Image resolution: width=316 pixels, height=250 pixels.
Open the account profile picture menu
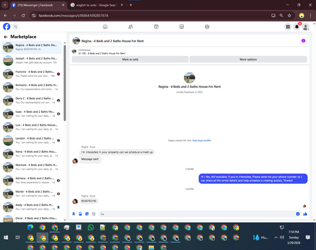306,27
